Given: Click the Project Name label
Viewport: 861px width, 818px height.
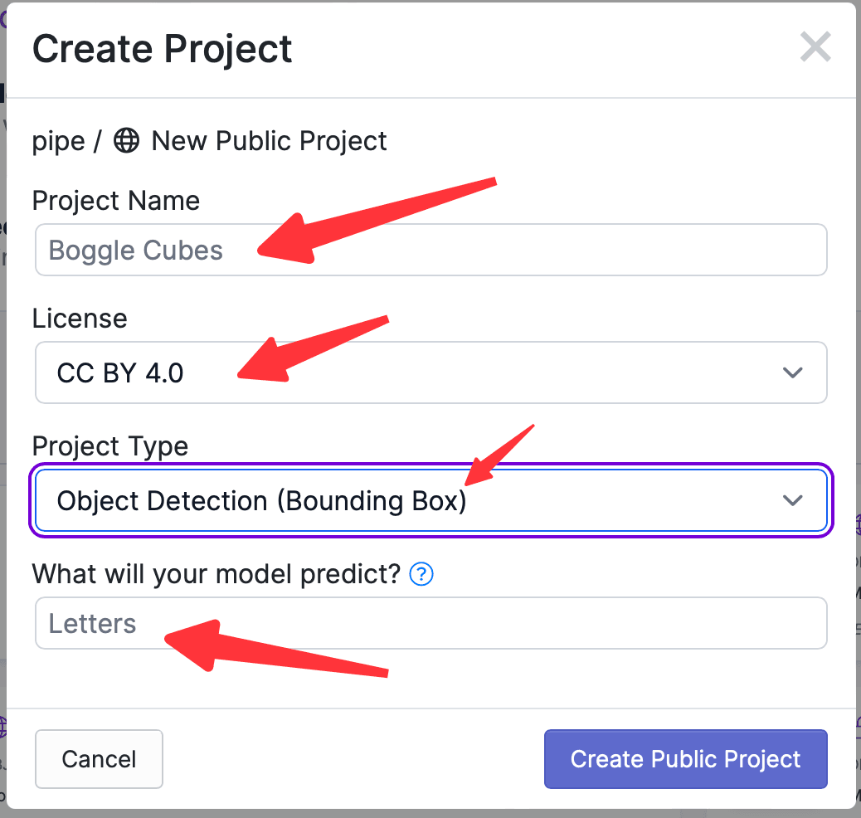Looking at the screenshot, I should (x=116, y=201).
